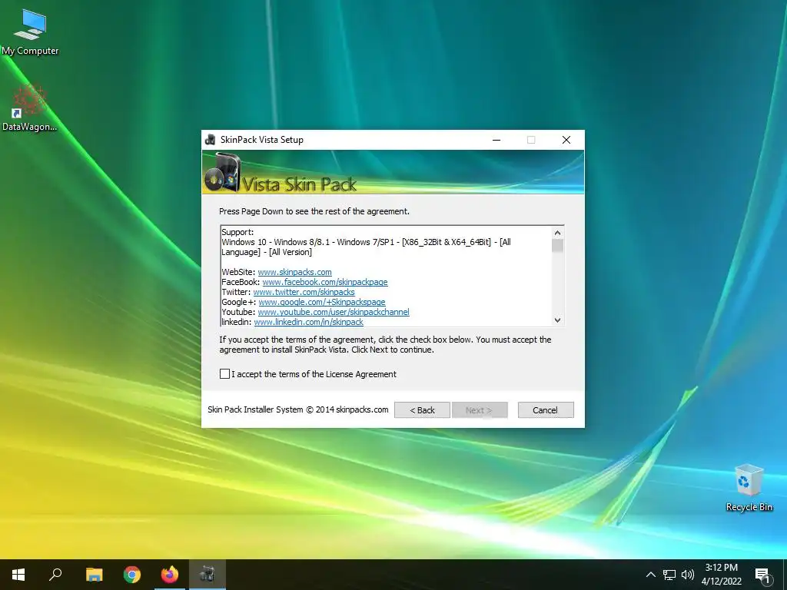Launch Firefox from the taskbar
The height and width of the screenshot is (590, 787).
(x=170, y=575)
